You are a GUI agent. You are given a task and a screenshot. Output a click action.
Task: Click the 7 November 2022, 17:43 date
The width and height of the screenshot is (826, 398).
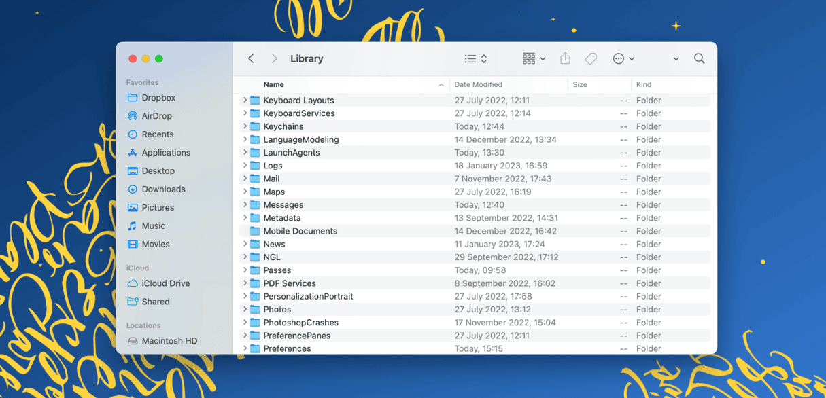coord(503,179)
